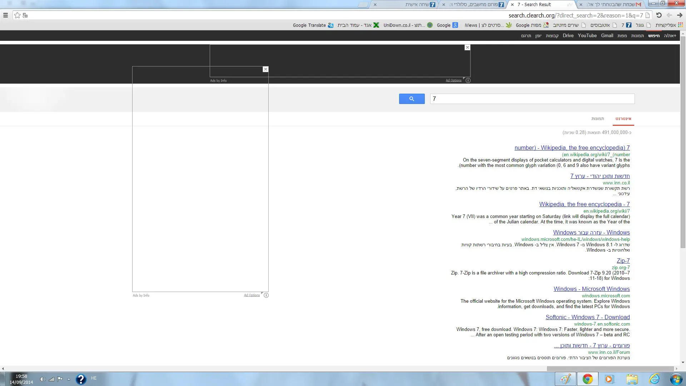Close the top banner ad
Viewport: 686px width, 386px height.
tap(467, 48)
